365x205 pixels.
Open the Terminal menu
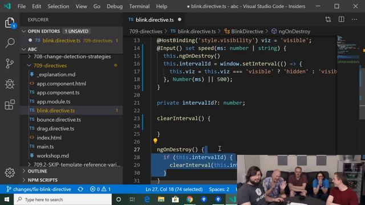point(139,6)
